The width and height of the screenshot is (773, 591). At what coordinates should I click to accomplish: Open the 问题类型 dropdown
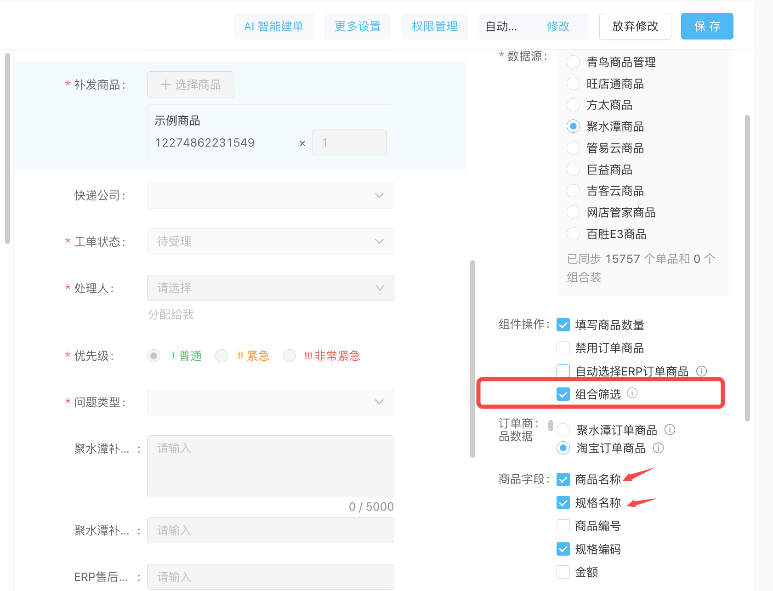(270, 402)
